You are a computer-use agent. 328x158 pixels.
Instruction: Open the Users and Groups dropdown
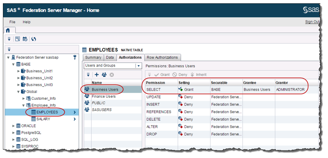tap(113, 66)
